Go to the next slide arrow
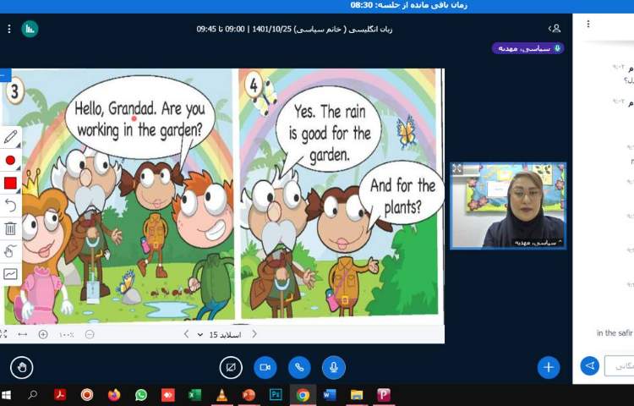634x406 pixels. [187, 334]
